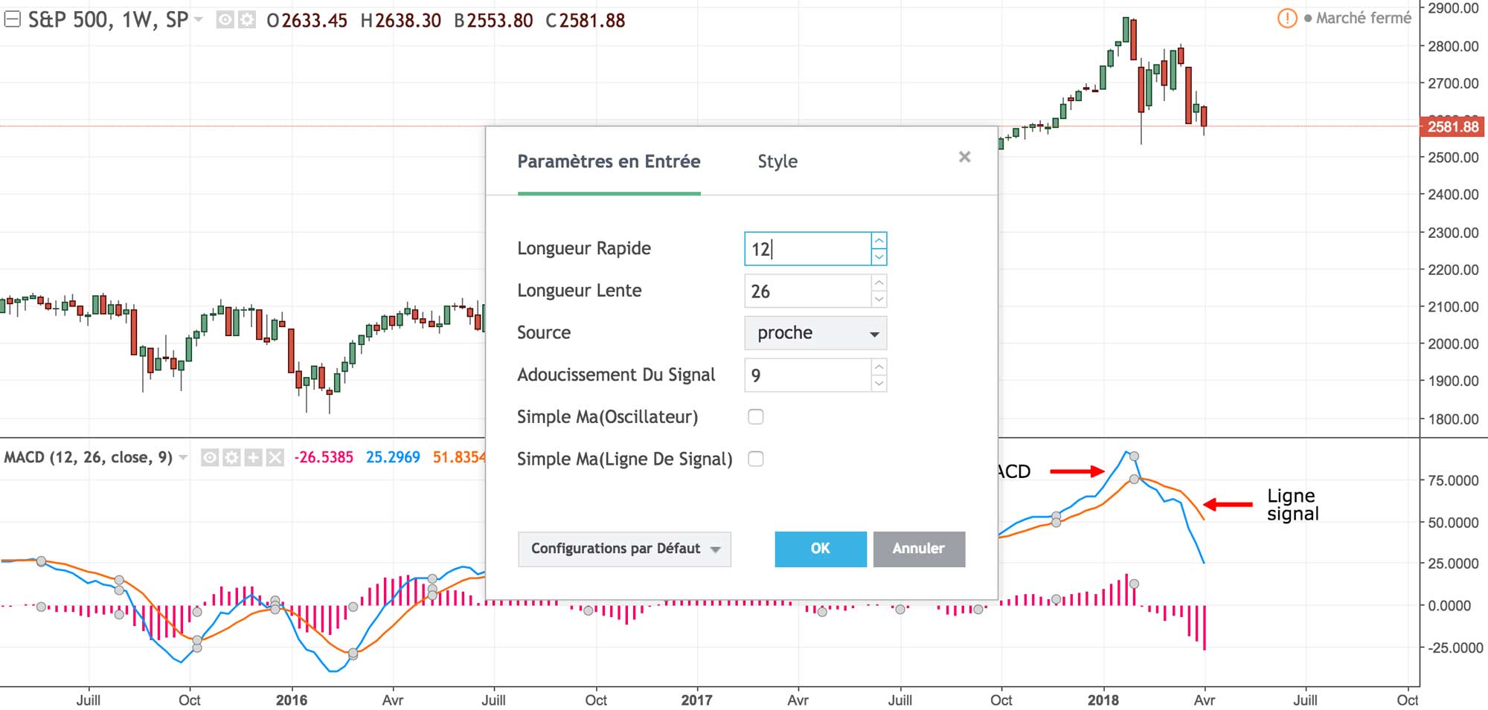Check Simple Ma(Ligne De Signal) box
Viewport: 1488px width, 710px height.
click(x=756, y=459)
